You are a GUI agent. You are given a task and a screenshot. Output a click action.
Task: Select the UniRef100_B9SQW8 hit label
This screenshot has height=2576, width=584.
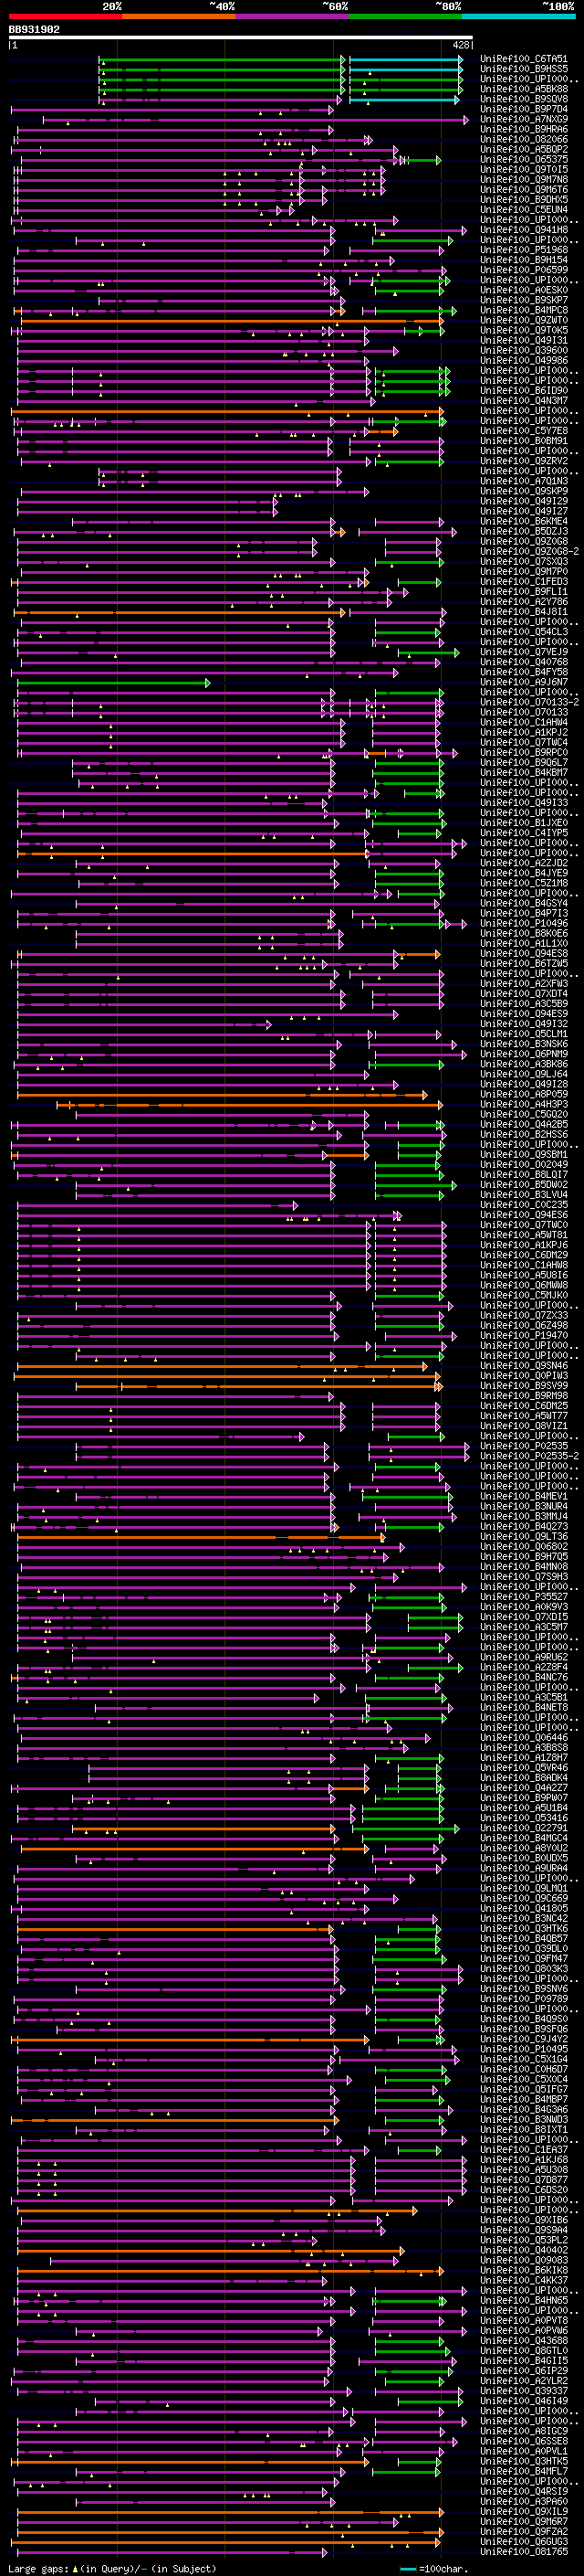click(x=524, y=100)
